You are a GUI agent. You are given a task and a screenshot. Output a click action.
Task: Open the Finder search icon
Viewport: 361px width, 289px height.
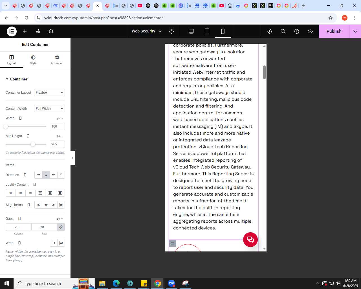pyautogui.click(x=283, y=31)
